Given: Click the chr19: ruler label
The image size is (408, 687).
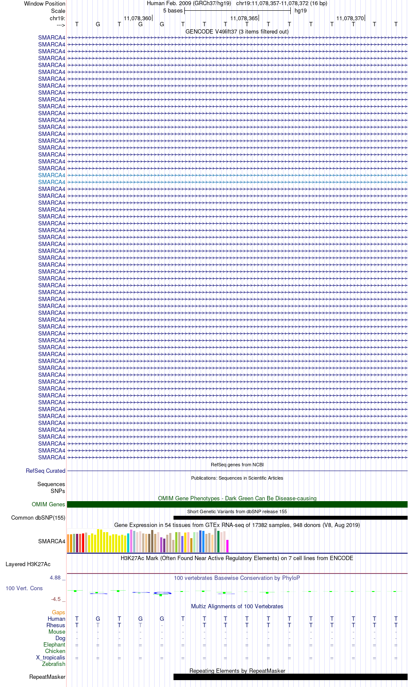Looking at the screenshot, I should pyautogui.click(x=58, y=18).
